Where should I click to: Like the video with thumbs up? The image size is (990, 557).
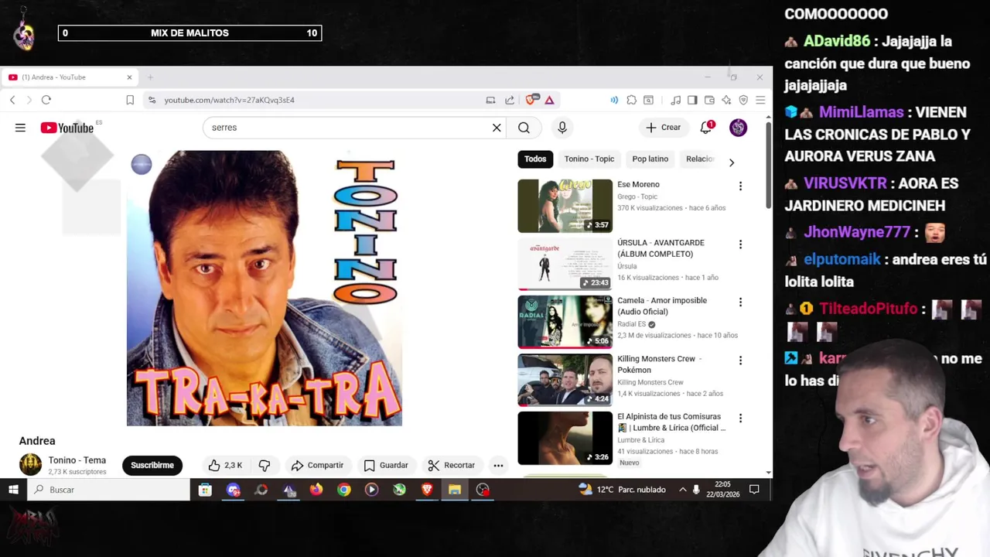pos(225,465)
